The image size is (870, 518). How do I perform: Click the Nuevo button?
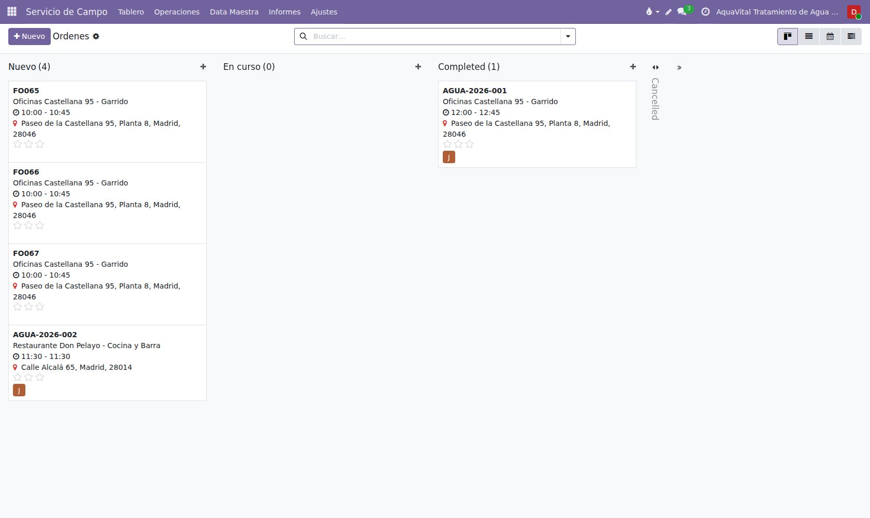[x=30, y=36]
